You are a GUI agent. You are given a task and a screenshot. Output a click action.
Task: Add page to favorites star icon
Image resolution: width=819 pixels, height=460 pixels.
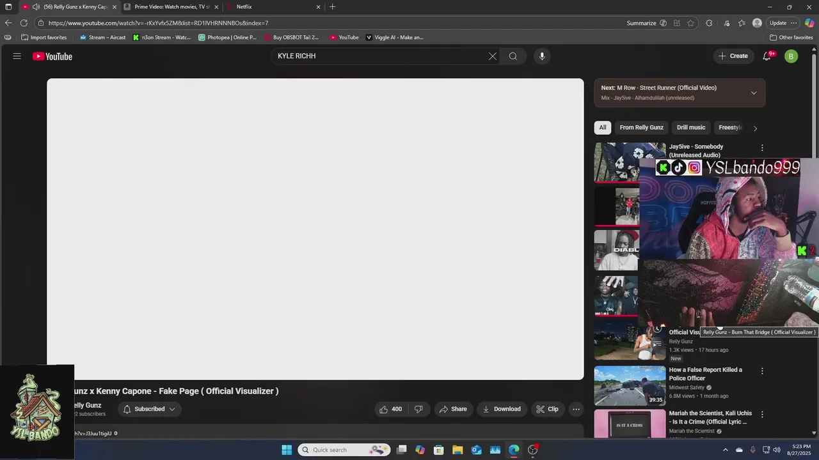pyautogui.click(x=690, y=23)
